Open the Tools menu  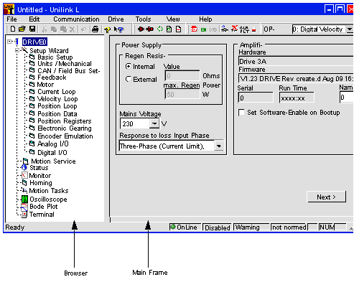tap(143, 19)
